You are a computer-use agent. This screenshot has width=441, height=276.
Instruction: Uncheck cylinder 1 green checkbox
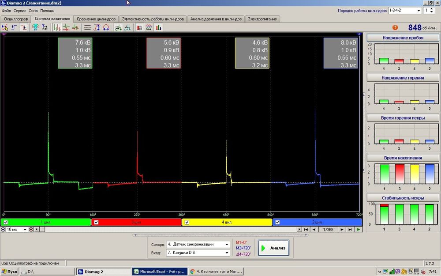point(5,222)
